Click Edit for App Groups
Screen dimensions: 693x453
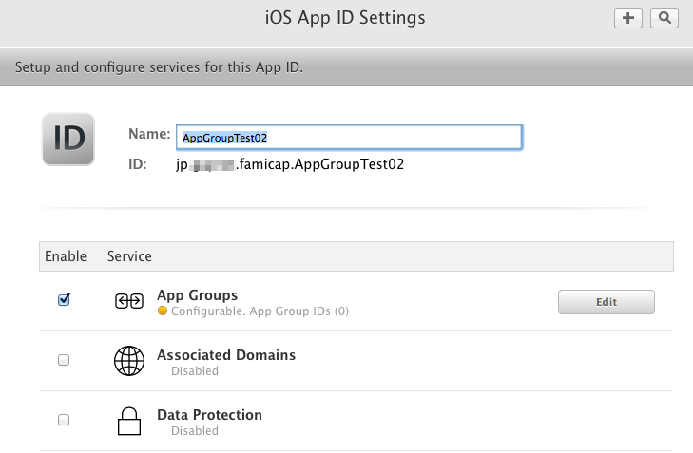tap(606, 302)
